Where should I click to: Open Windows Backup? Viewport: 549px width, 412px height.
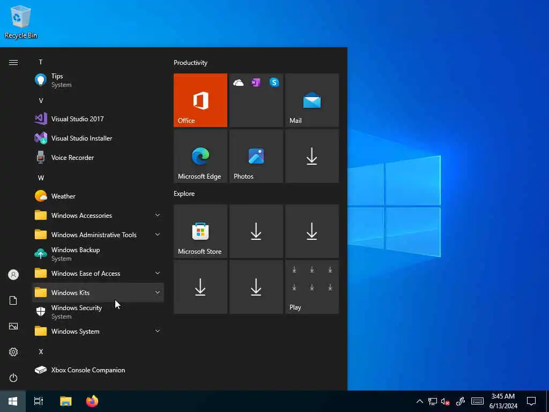click(98, 254)
